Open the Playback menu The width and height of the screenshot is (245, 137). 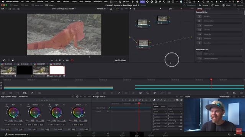pos(66,2)
